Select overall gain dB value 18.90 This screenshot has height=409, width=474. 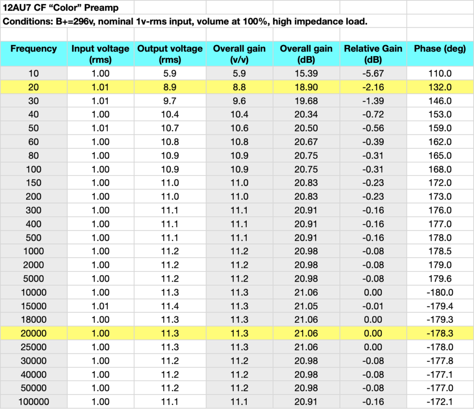[306, 87]
